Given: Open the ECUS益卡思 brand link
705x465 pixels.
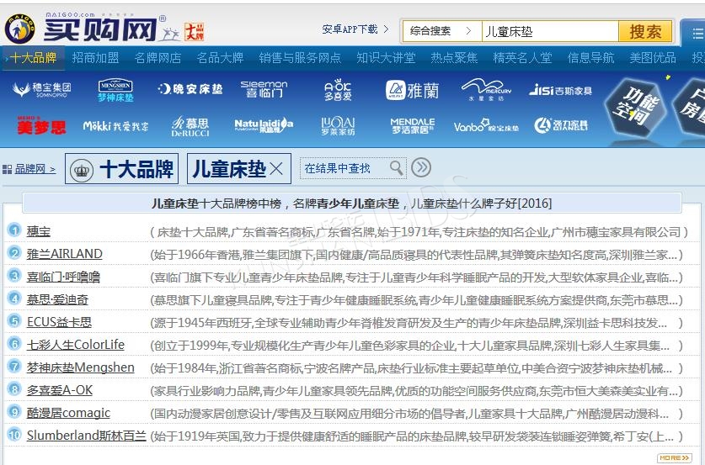Looking at the screenshot, I should click(x=59, y=322).
